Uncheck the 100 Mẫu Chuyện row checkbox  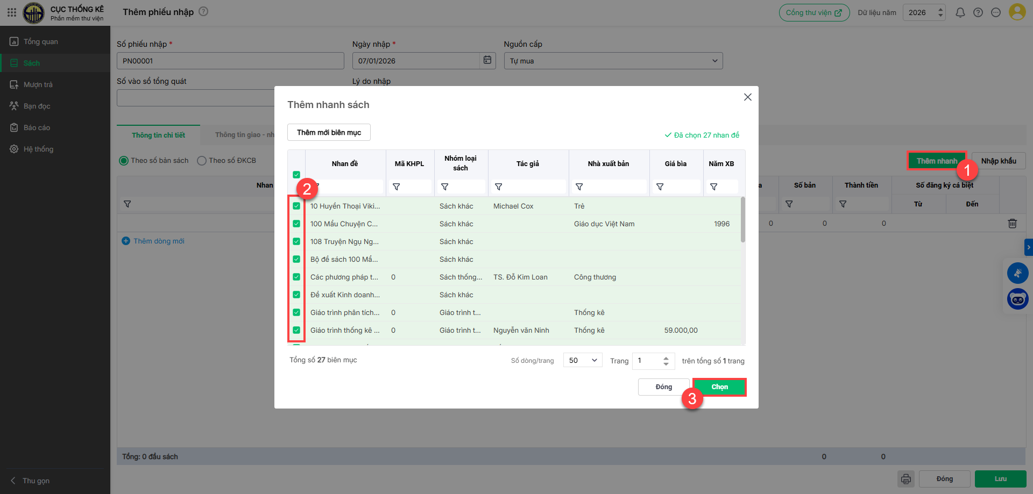(x=296, y=224)
